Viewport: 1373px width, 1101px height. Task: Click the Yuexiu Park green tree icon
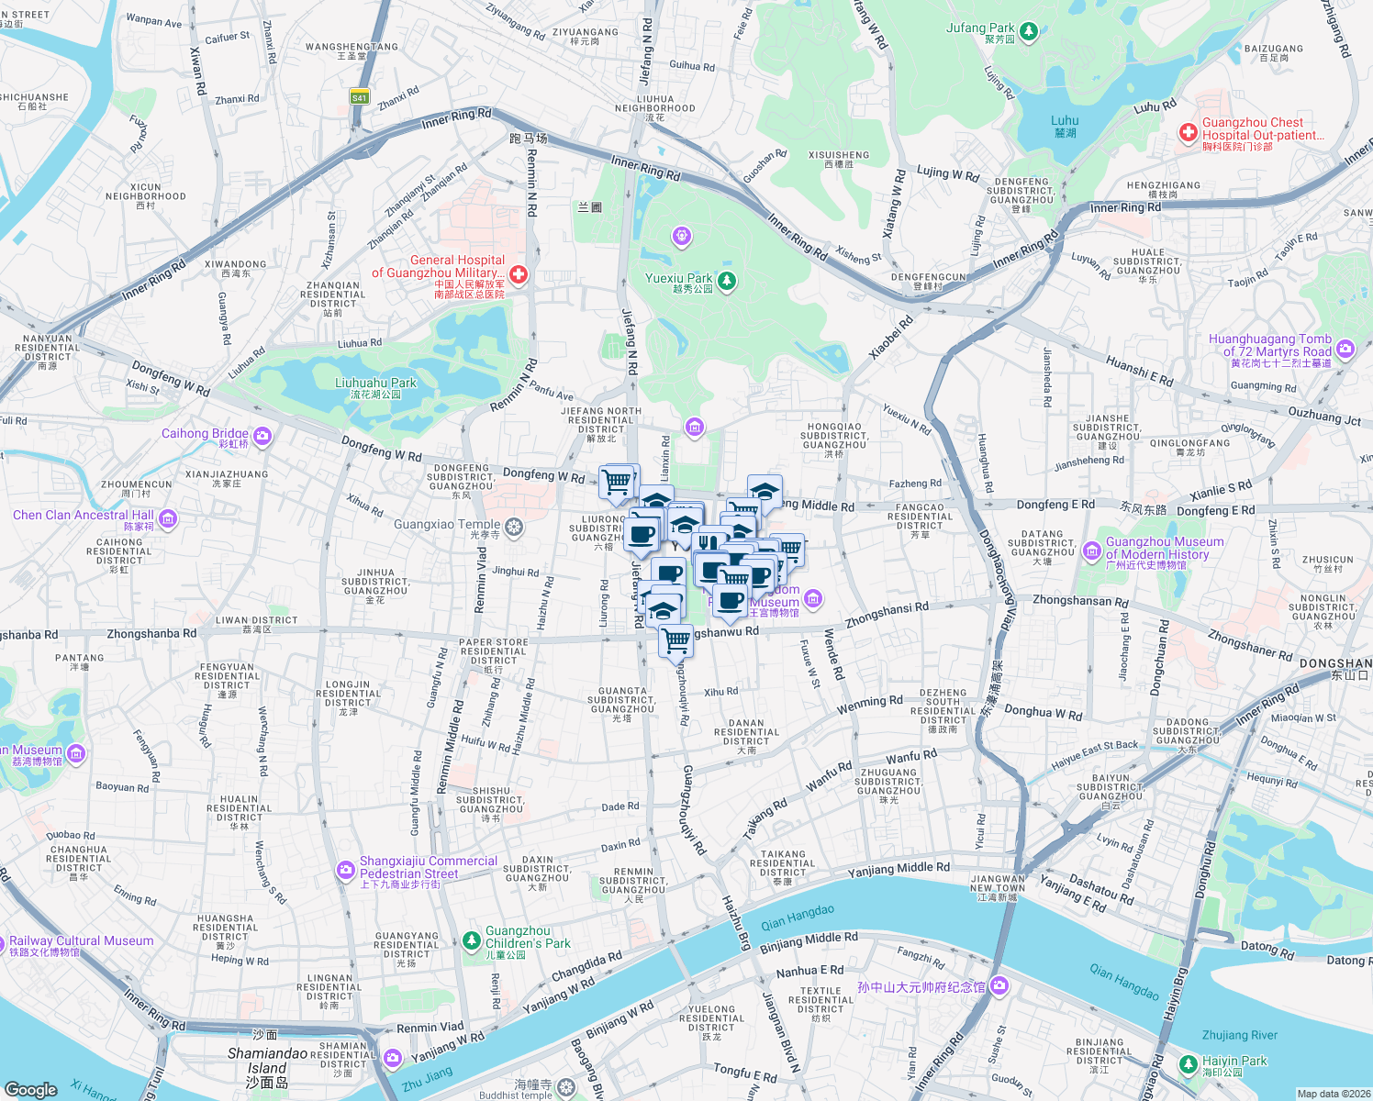(727, 280)
